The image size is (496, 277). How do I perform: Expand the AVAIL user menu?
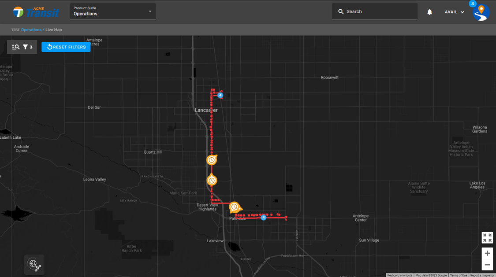click(454, 12)
